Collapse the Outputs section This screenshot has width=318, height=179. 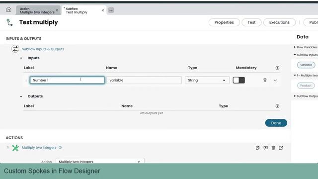tap(21, 96)
